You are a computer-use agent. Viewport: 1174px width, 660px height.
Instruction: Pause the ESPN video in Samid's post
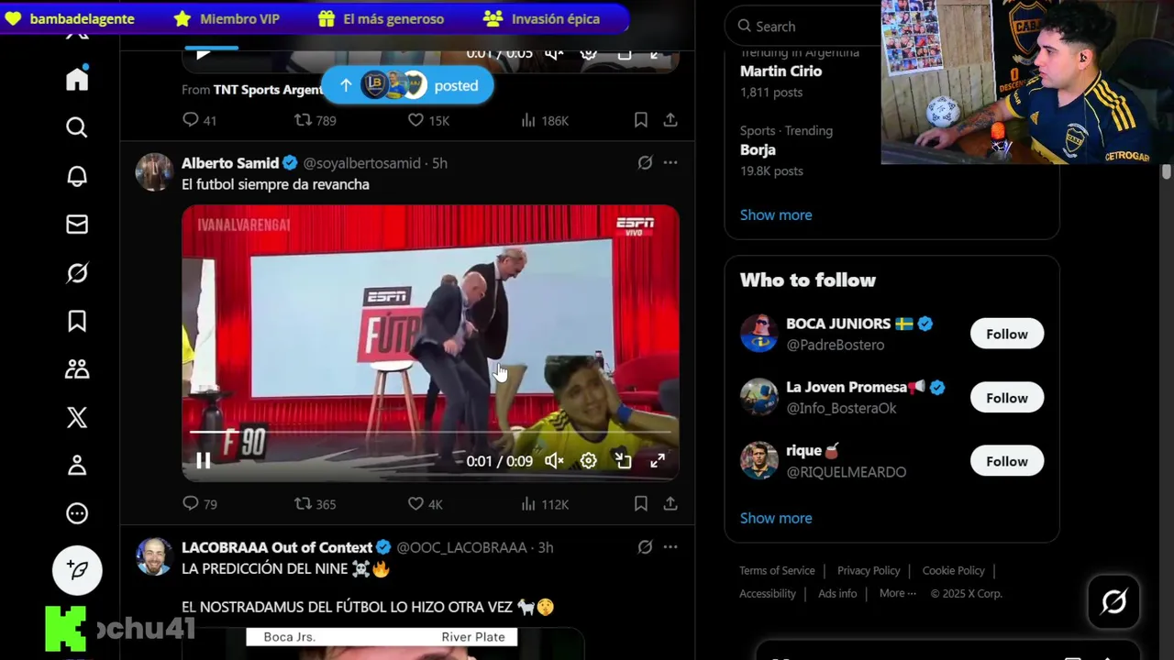(x=204, y=461)
